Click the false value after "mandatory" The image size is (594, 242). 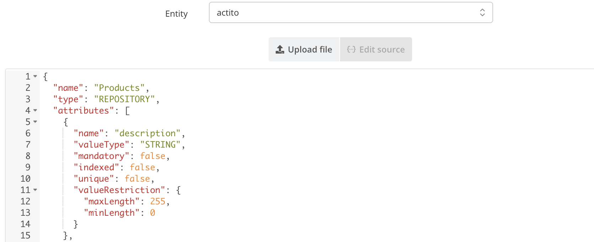pos(153,156)
